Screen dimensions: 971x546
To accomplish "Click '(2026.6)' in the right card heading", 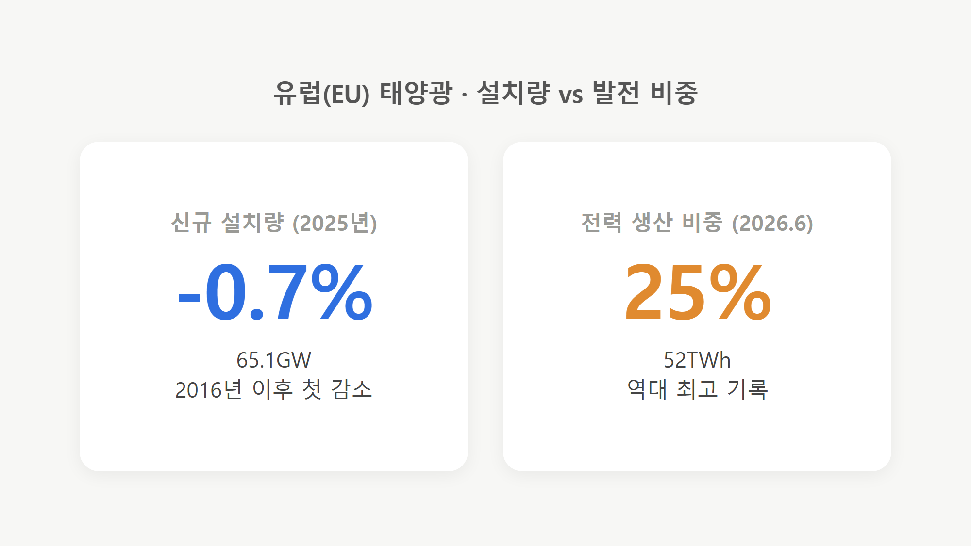I will tap(772, 223).
